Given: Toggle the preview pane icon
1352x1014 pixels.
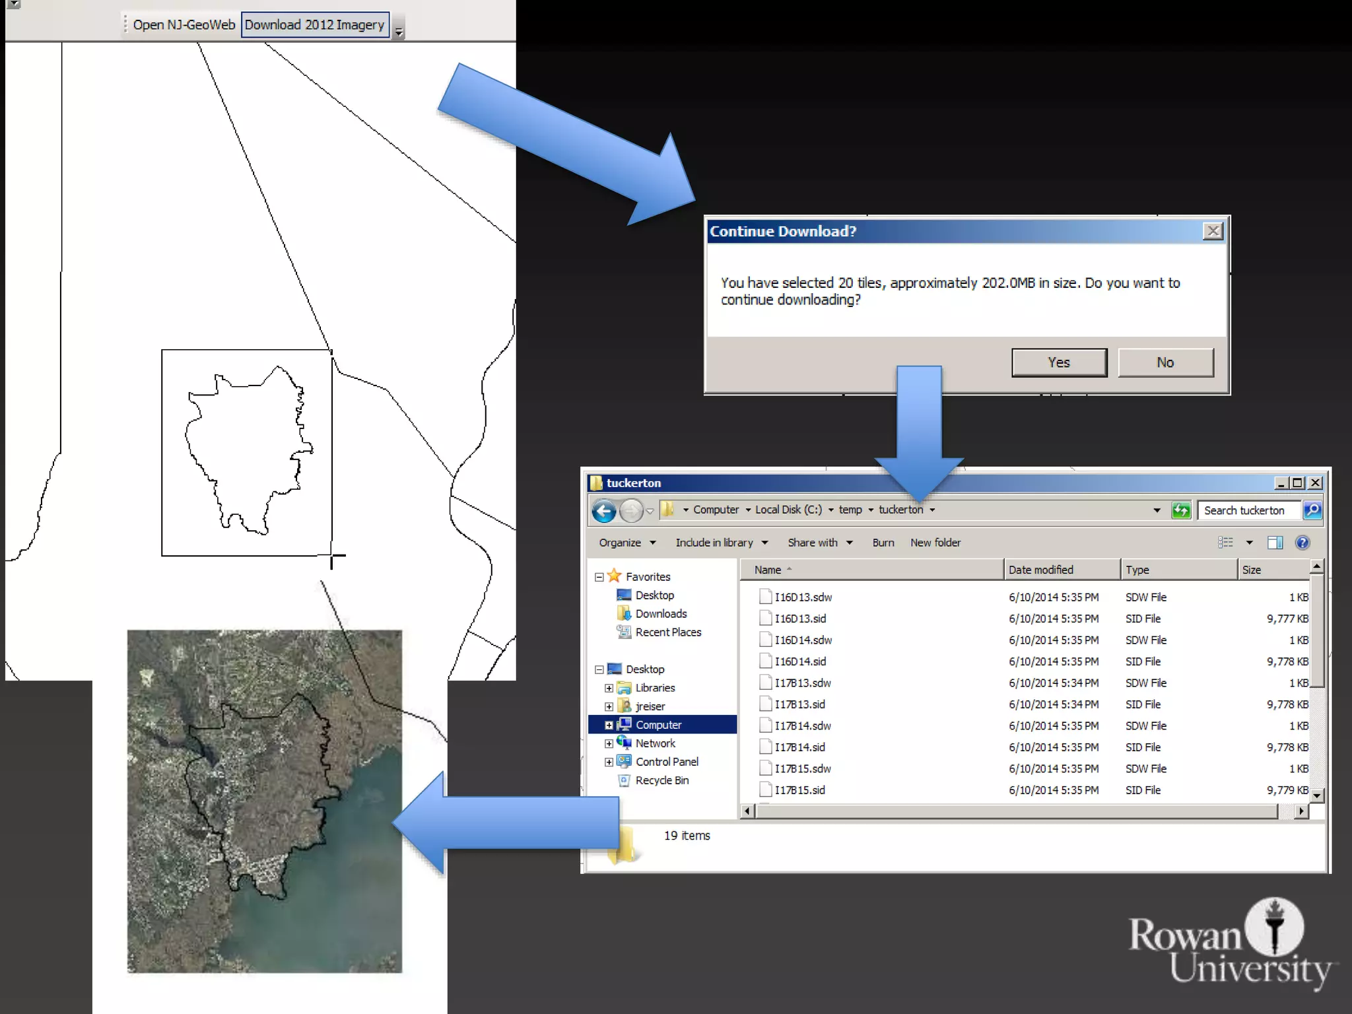Looking at the screenshot, I should 1275,543.
